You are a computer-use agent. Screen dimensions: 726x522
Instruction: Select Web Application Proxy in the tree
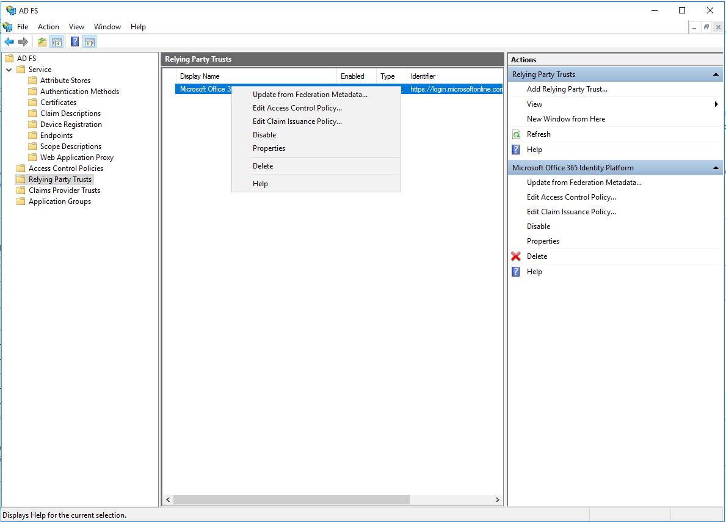[77, 158]
